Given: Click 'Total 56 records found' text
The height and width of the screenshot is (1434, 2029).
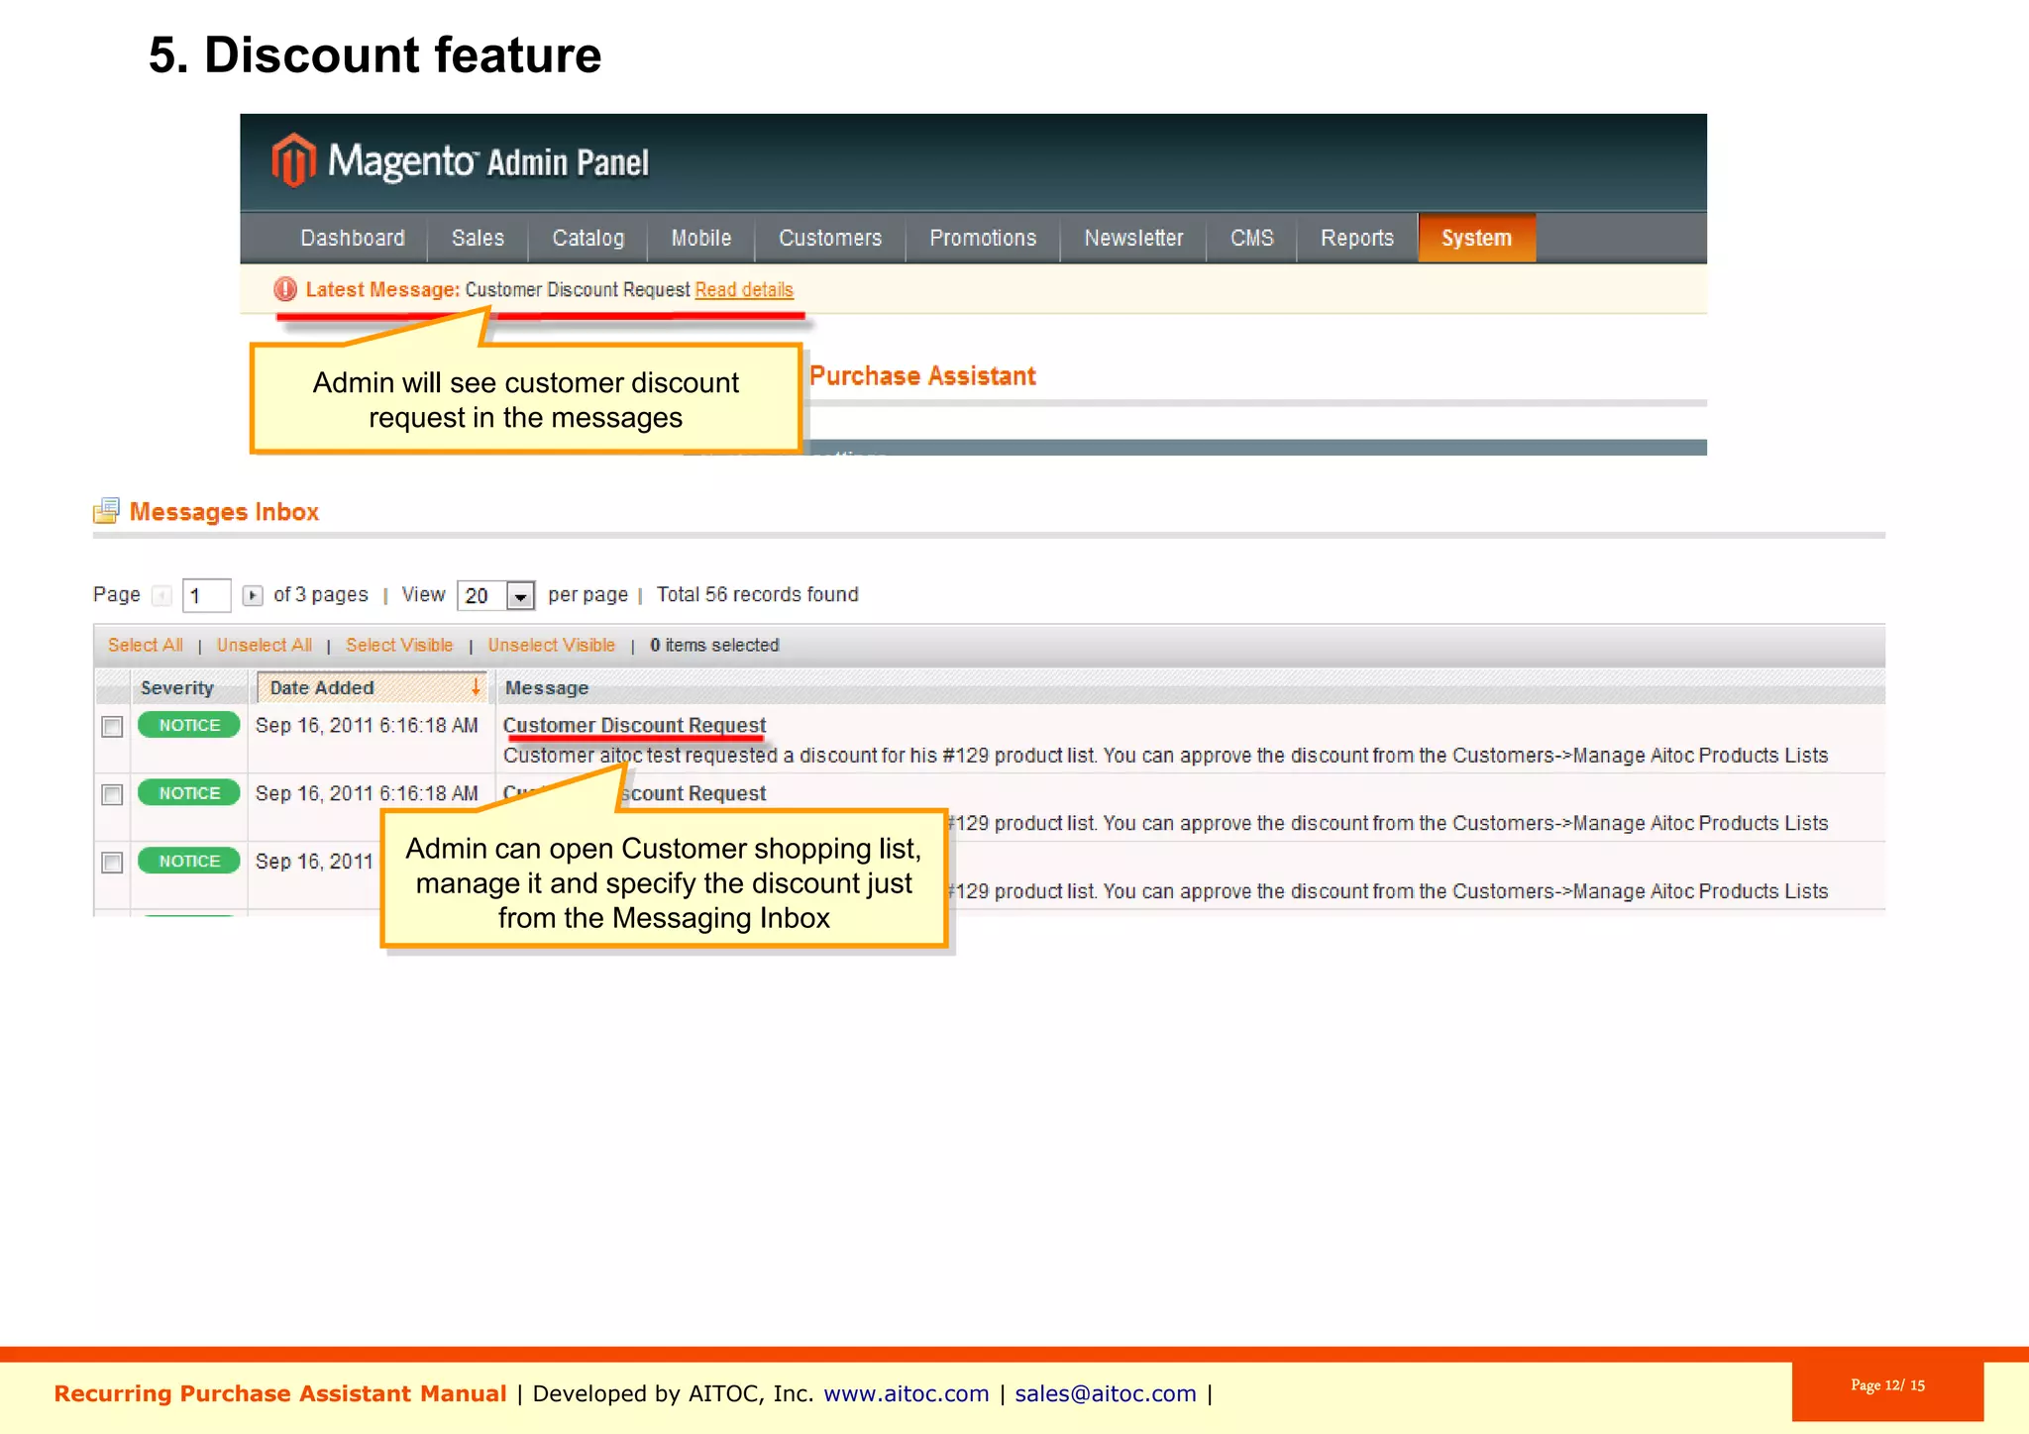Looking at the screenshot, I should click(x=758, y=594).
